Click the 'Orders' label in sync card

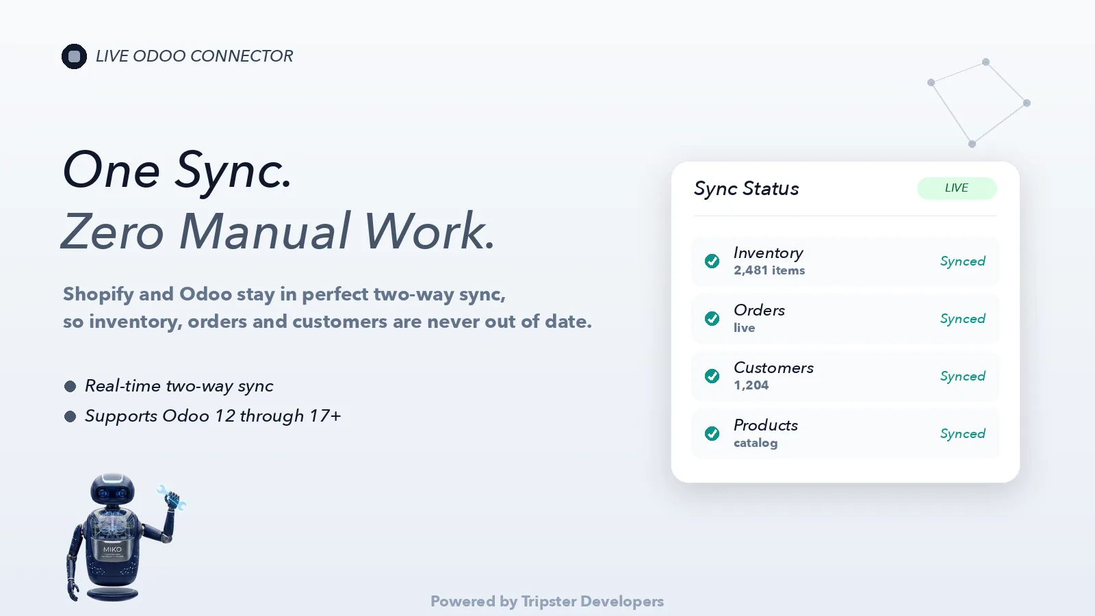point(759,310)
